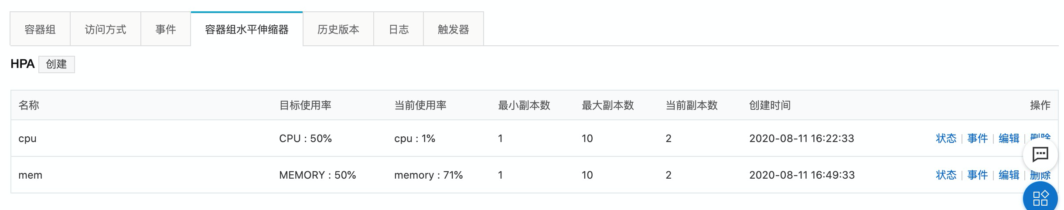Open the 日志 tab

pos(399,29)
